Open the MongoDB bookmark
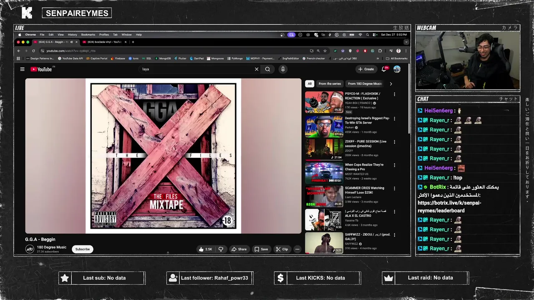534x300 pixels. point(163,58)
